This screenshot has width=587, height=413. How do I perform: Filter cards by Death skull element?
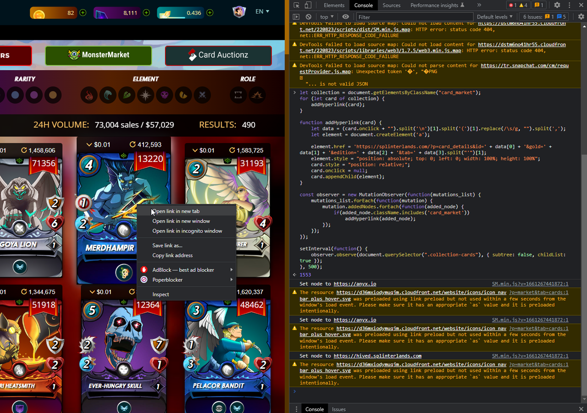(x=165, y=95)
